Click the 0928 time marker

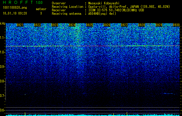click(141, 25)
